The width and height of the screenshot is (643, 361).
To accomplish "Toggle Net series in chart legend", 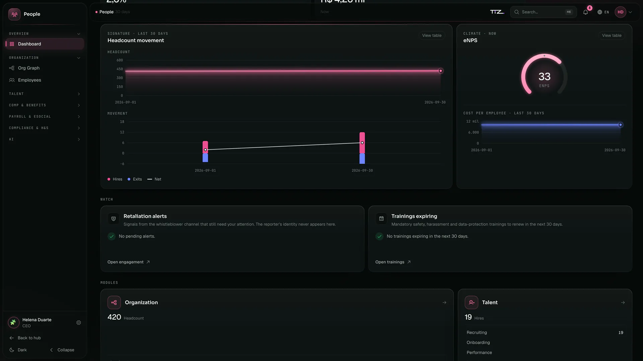I will 154,179.
